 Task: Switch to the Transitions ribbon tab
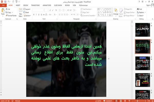click(x=35, y=5)
